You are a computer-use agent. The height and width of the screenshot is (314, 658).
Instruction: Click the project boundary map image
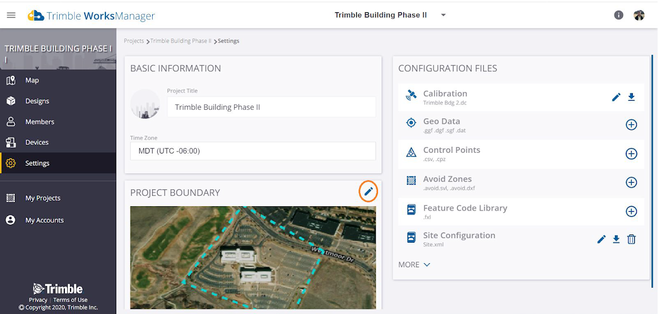point(253,258)
